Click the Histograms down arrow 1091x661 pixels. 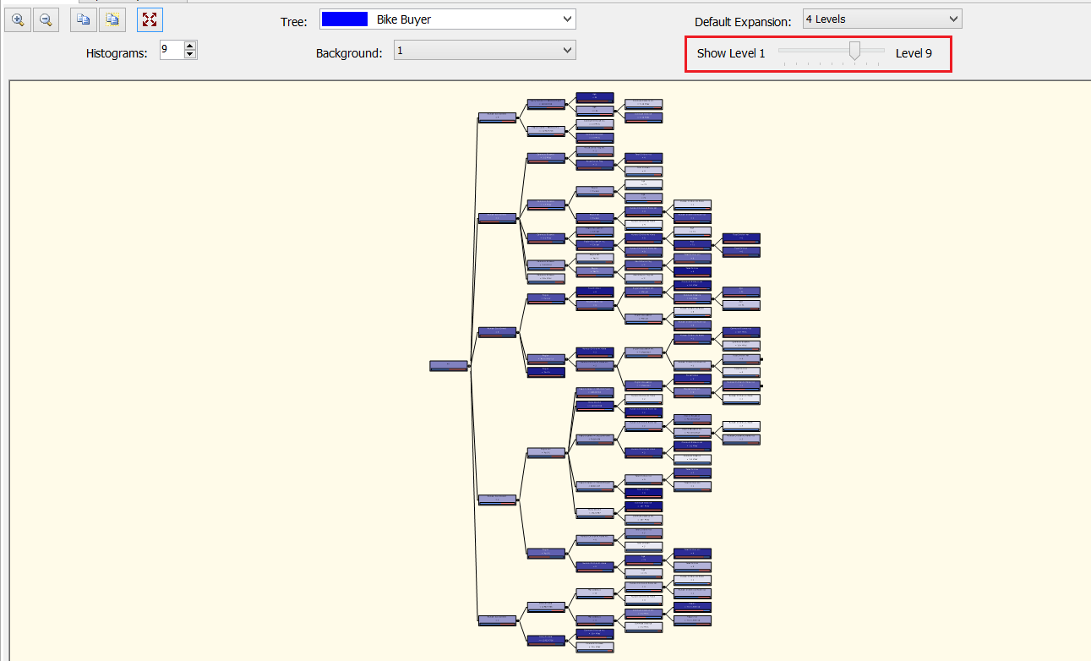coord(191,54)
